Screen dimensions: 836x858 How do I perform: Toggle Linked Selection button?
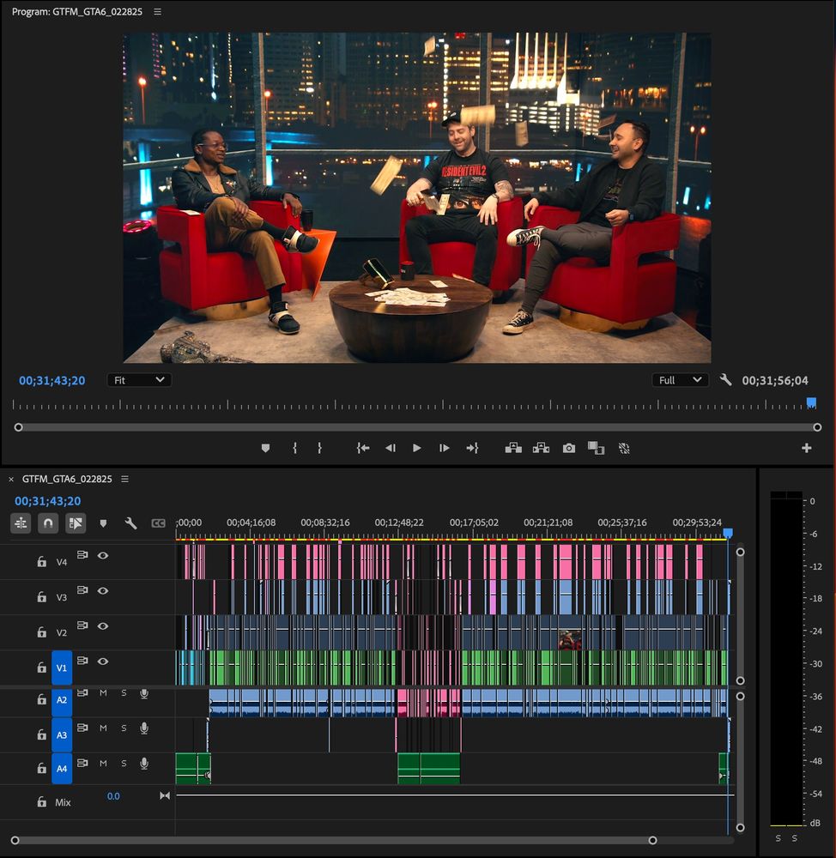(76, 523)
